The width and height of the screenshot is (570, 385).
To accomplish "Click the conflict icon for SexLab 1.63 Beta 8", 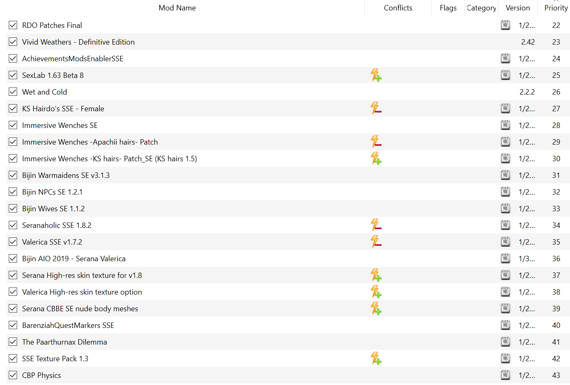I will coord(376,75).
